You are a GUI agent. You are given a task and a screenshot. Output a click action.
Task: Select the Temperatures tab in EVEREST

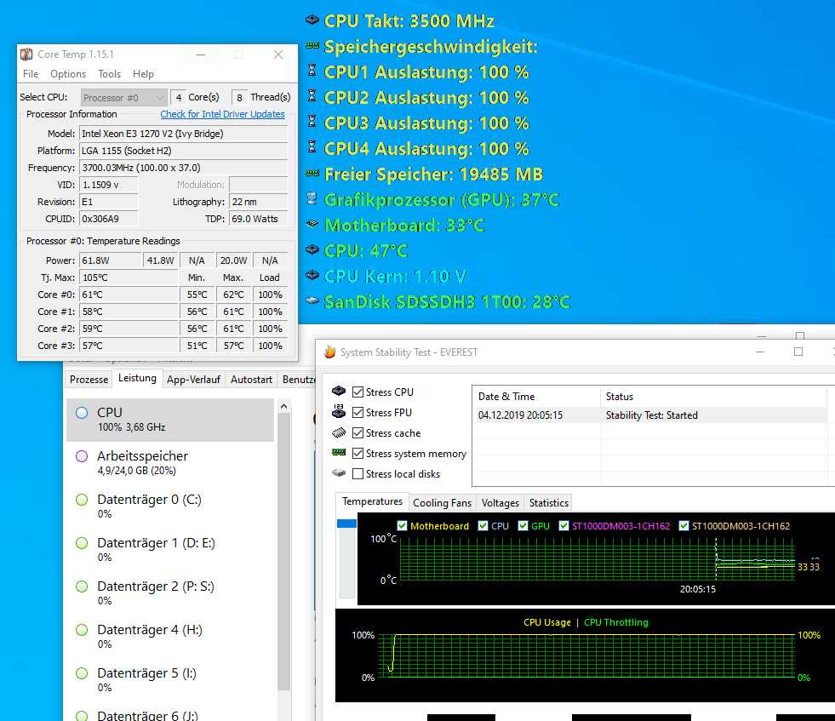click(x=372, y=501)
